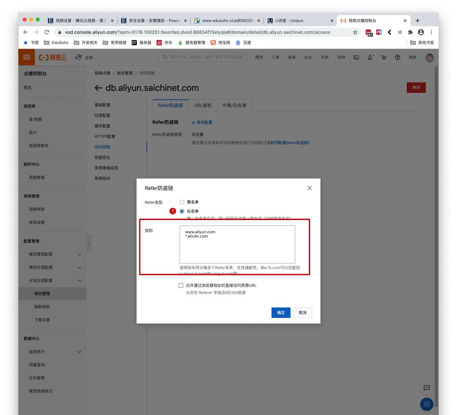The image size is (457, 415).
Task: Click the browser forward arrow
Action: click(36, 32)
